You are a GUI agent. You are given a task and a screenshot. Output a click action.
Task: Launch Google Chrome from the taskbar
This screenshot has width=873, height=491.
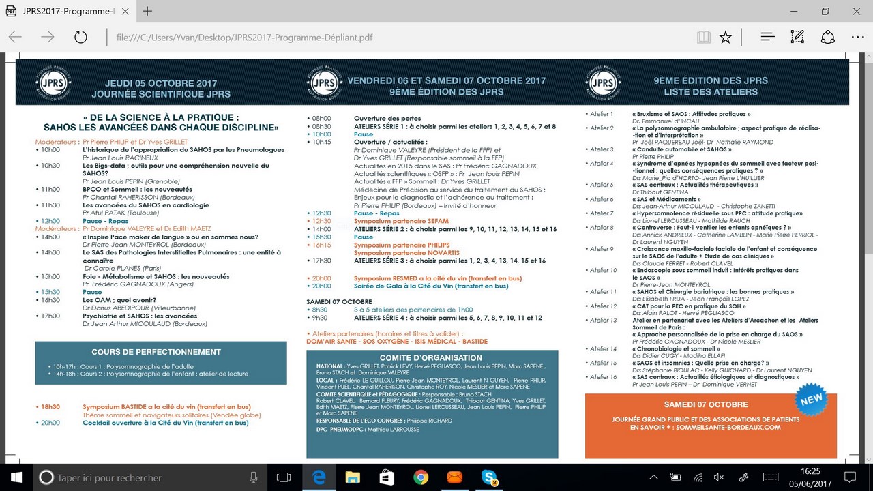(x=421, y=477)
